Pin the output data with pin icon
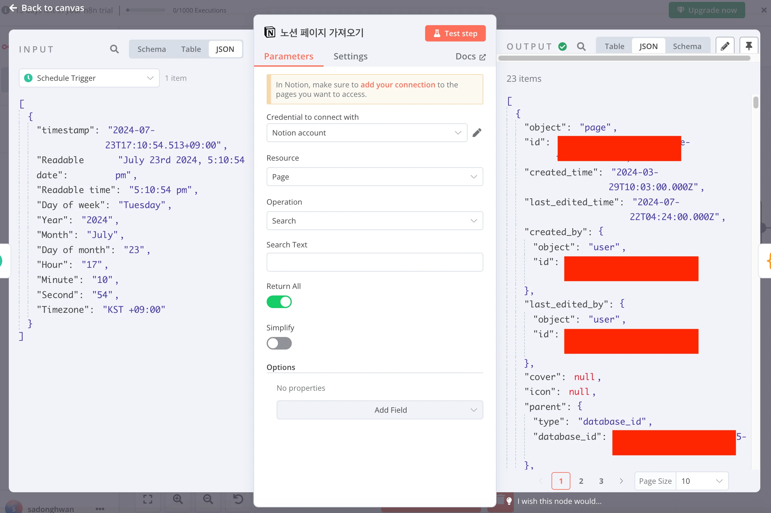This screenshot has height=513, width=771. (749, 46)
